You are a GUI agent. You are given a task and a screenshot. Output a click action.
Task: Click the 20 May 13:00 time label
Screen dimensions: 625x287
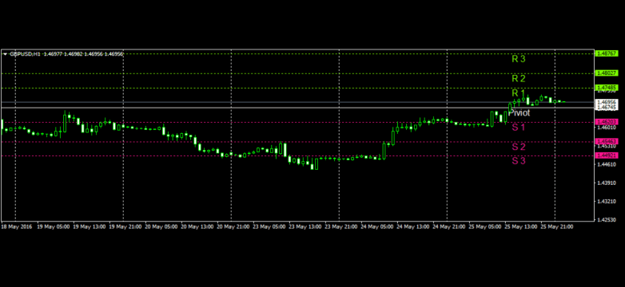tap(197, 226)
